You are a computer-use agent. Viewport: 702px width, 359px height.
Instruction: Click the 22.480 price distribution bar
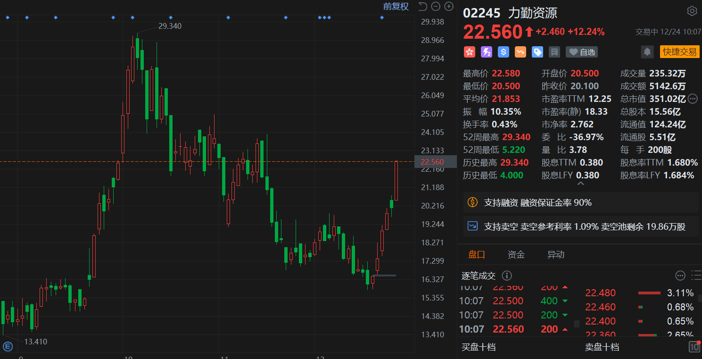click(649, 293)
